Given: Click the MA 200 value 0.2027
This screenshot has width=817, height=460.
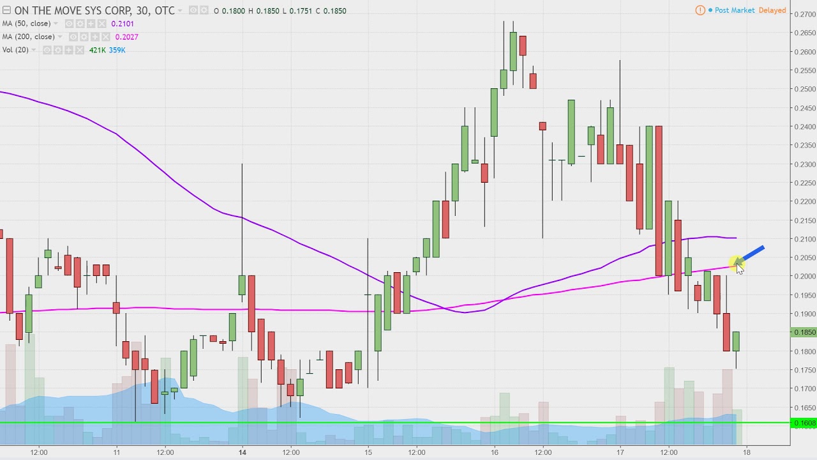Looking at the screenshot, I should [126, 37].
